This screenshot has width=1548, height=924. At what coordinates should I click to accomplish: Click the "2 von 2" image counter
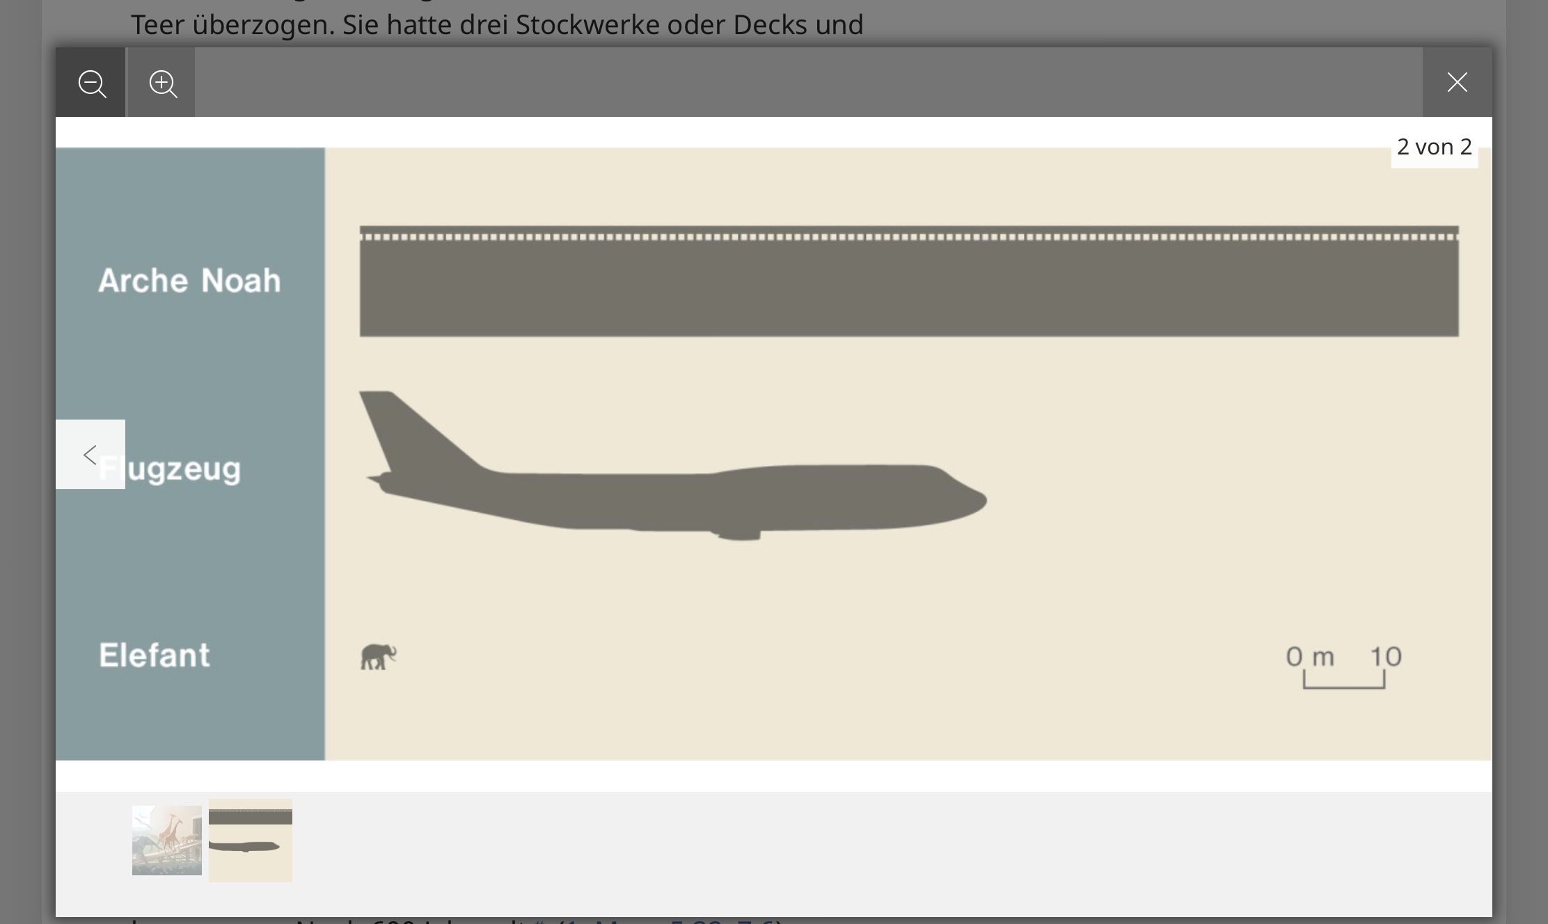tap(1435, 147)
